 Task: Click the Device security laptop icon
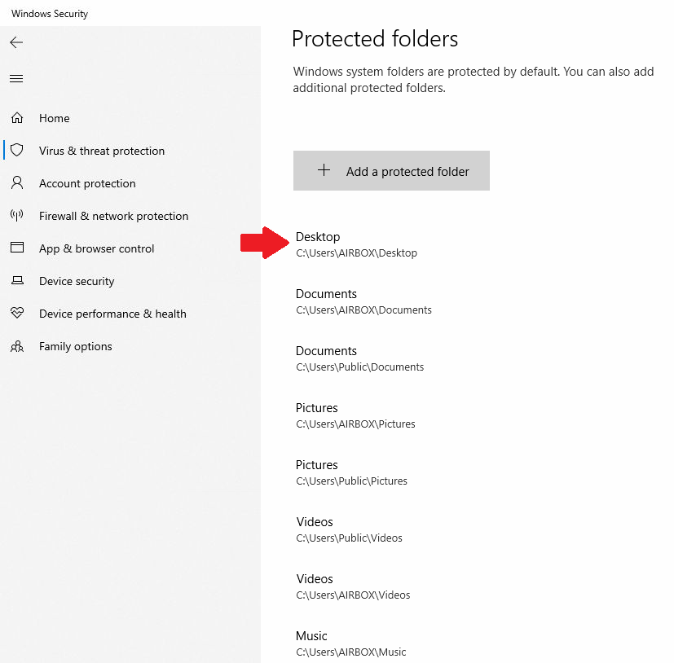click(x=16, y=281)
